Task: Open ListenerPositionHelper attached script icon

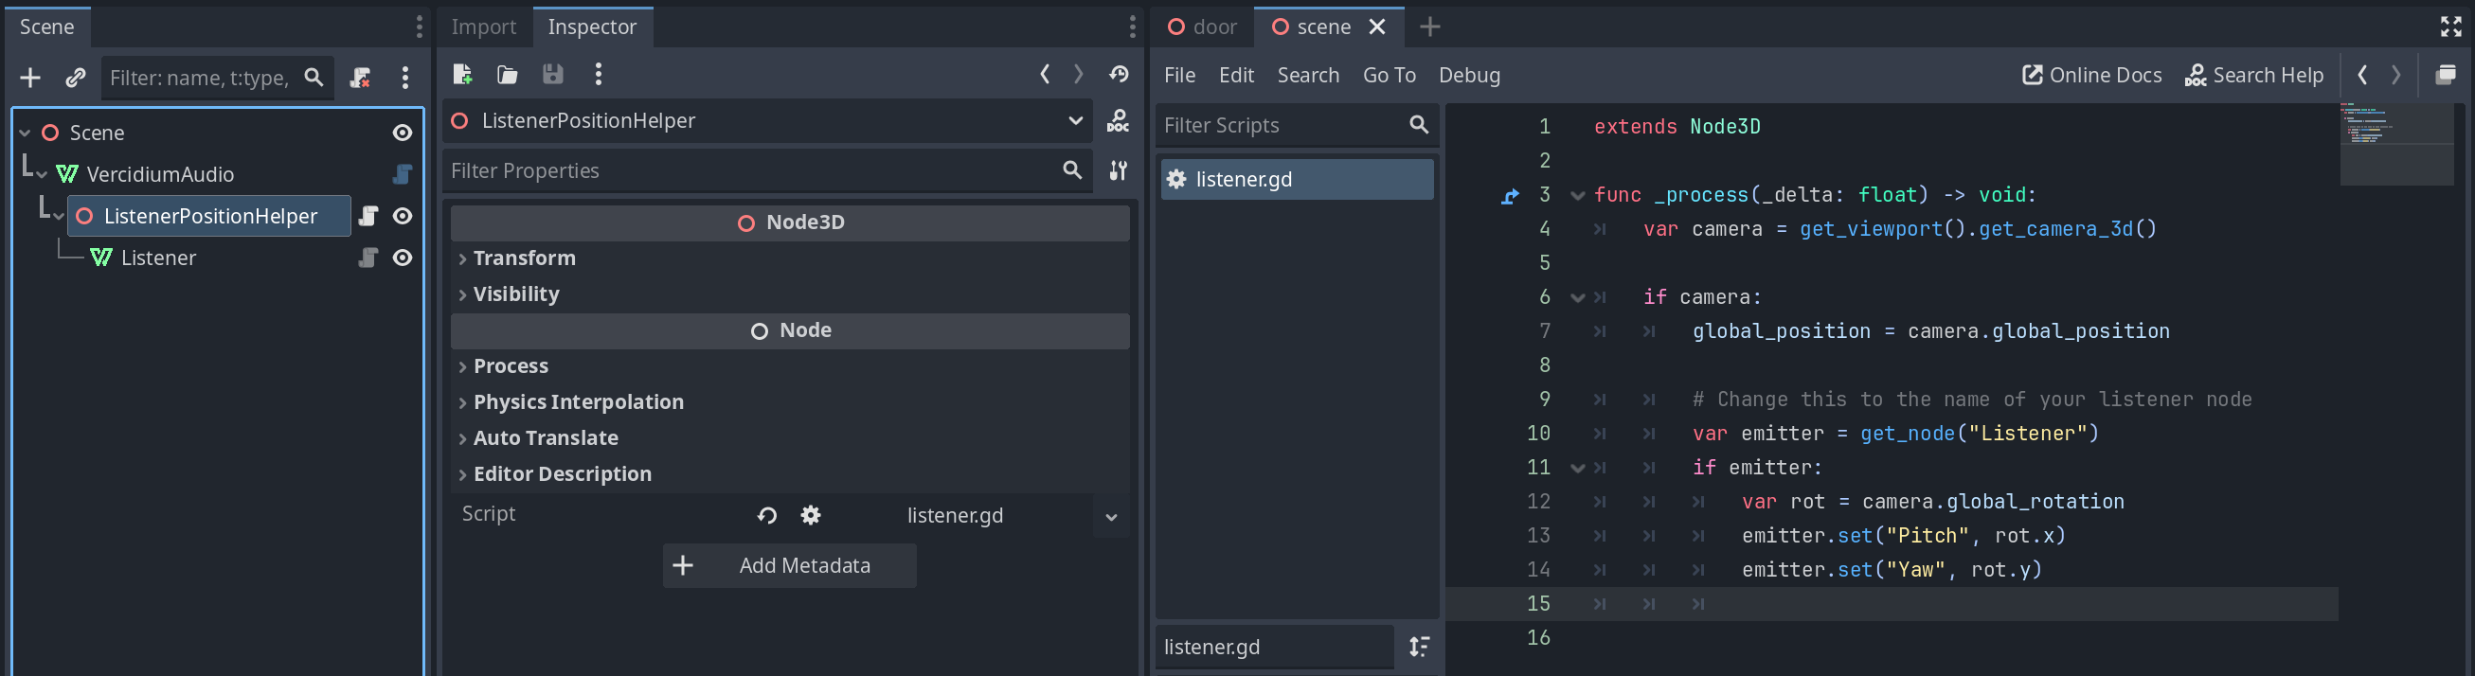Action: click(368, 216)
